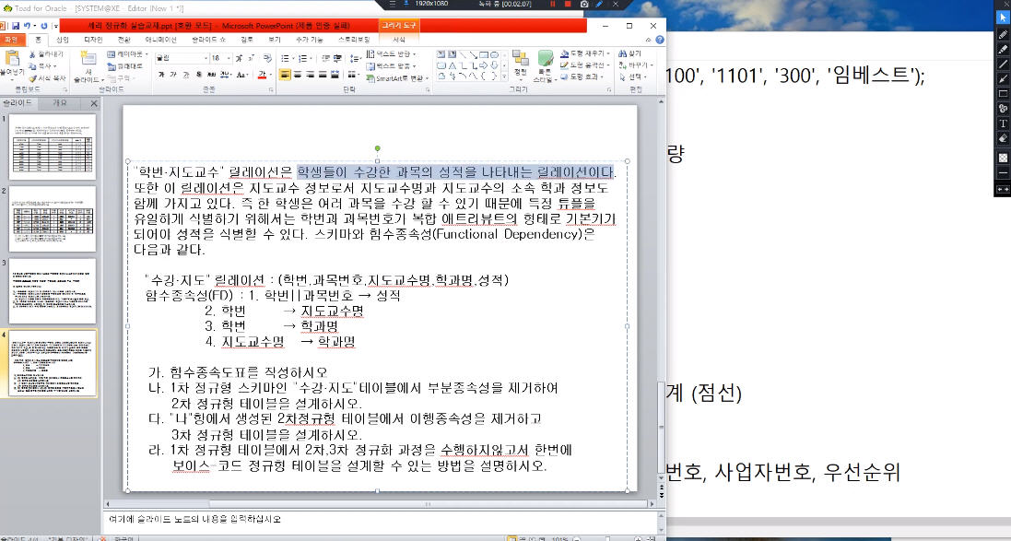Viewport: 1011px width, 541px height.
Task: Open Change Case Aa dropdown
Action: (x=242, y=75)
